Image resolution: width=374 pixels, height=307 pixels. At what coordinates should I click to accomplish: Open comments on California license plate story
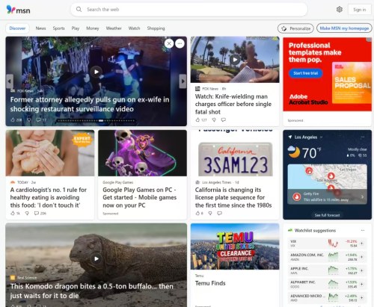[219, 213]
